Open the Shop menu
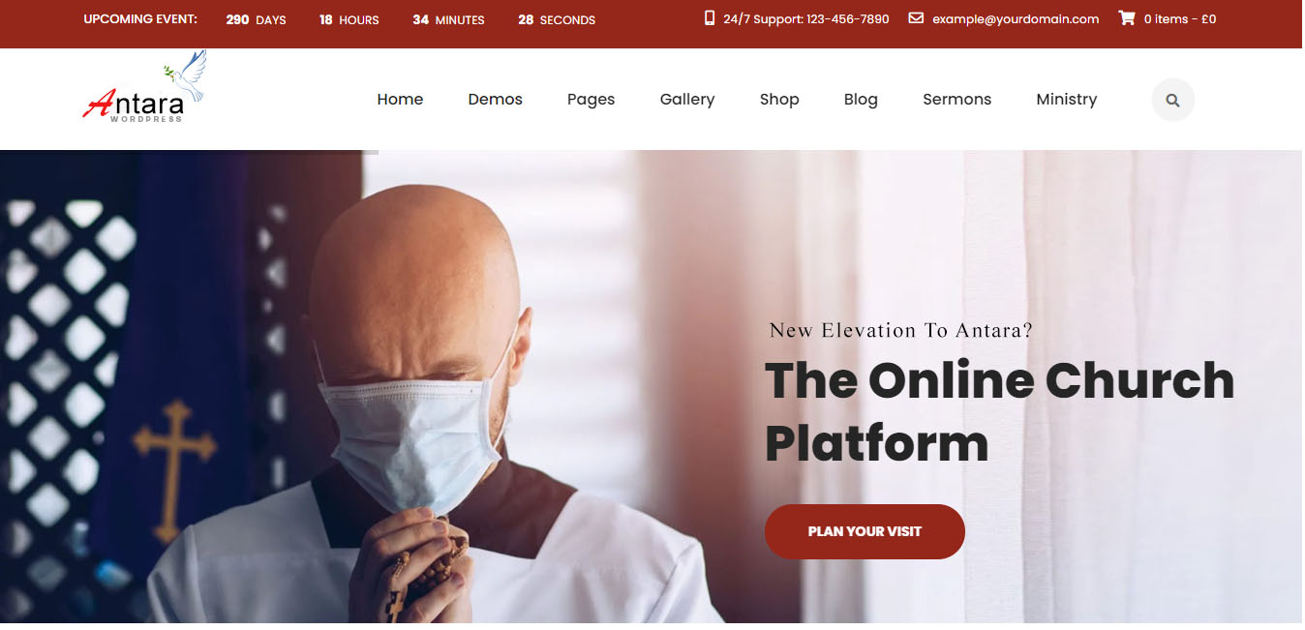Image resolution: width=1305 pixels, height=630 pixels. tap(779, 100)
